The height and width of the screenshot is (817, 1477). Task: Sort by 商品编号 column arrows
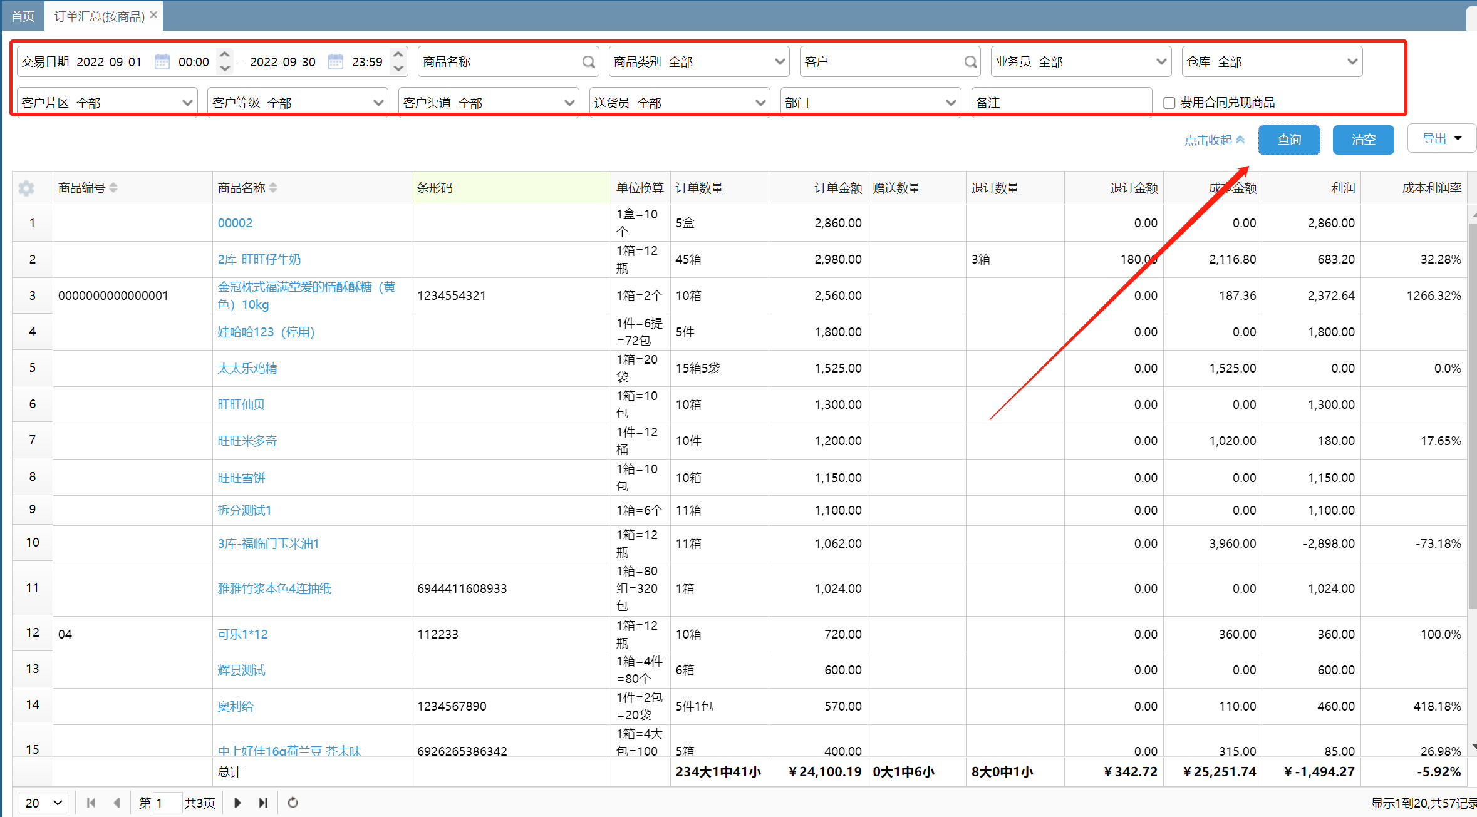click(113, 188)
